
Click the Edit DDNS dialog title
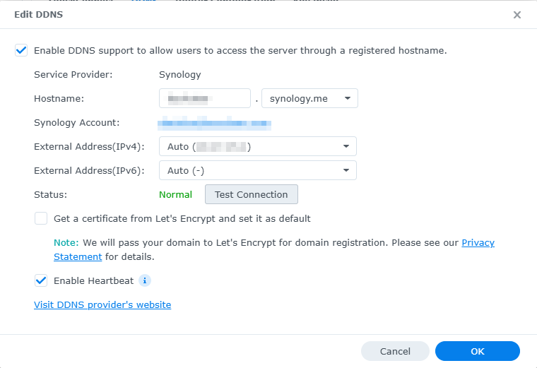38,14
